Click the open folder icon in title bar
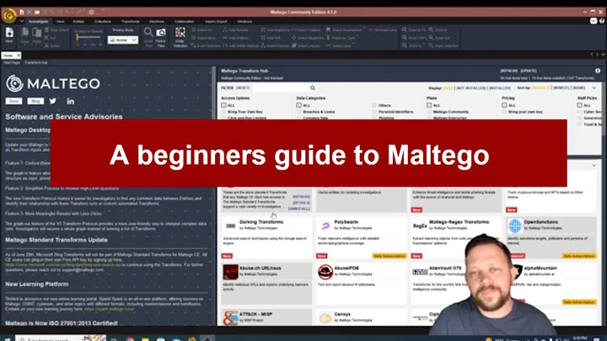This screenshot has height=341, width=607. [x=37, y=12]
